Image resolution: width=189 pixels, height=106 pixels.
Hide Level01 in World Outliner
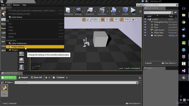pos(145,19)
